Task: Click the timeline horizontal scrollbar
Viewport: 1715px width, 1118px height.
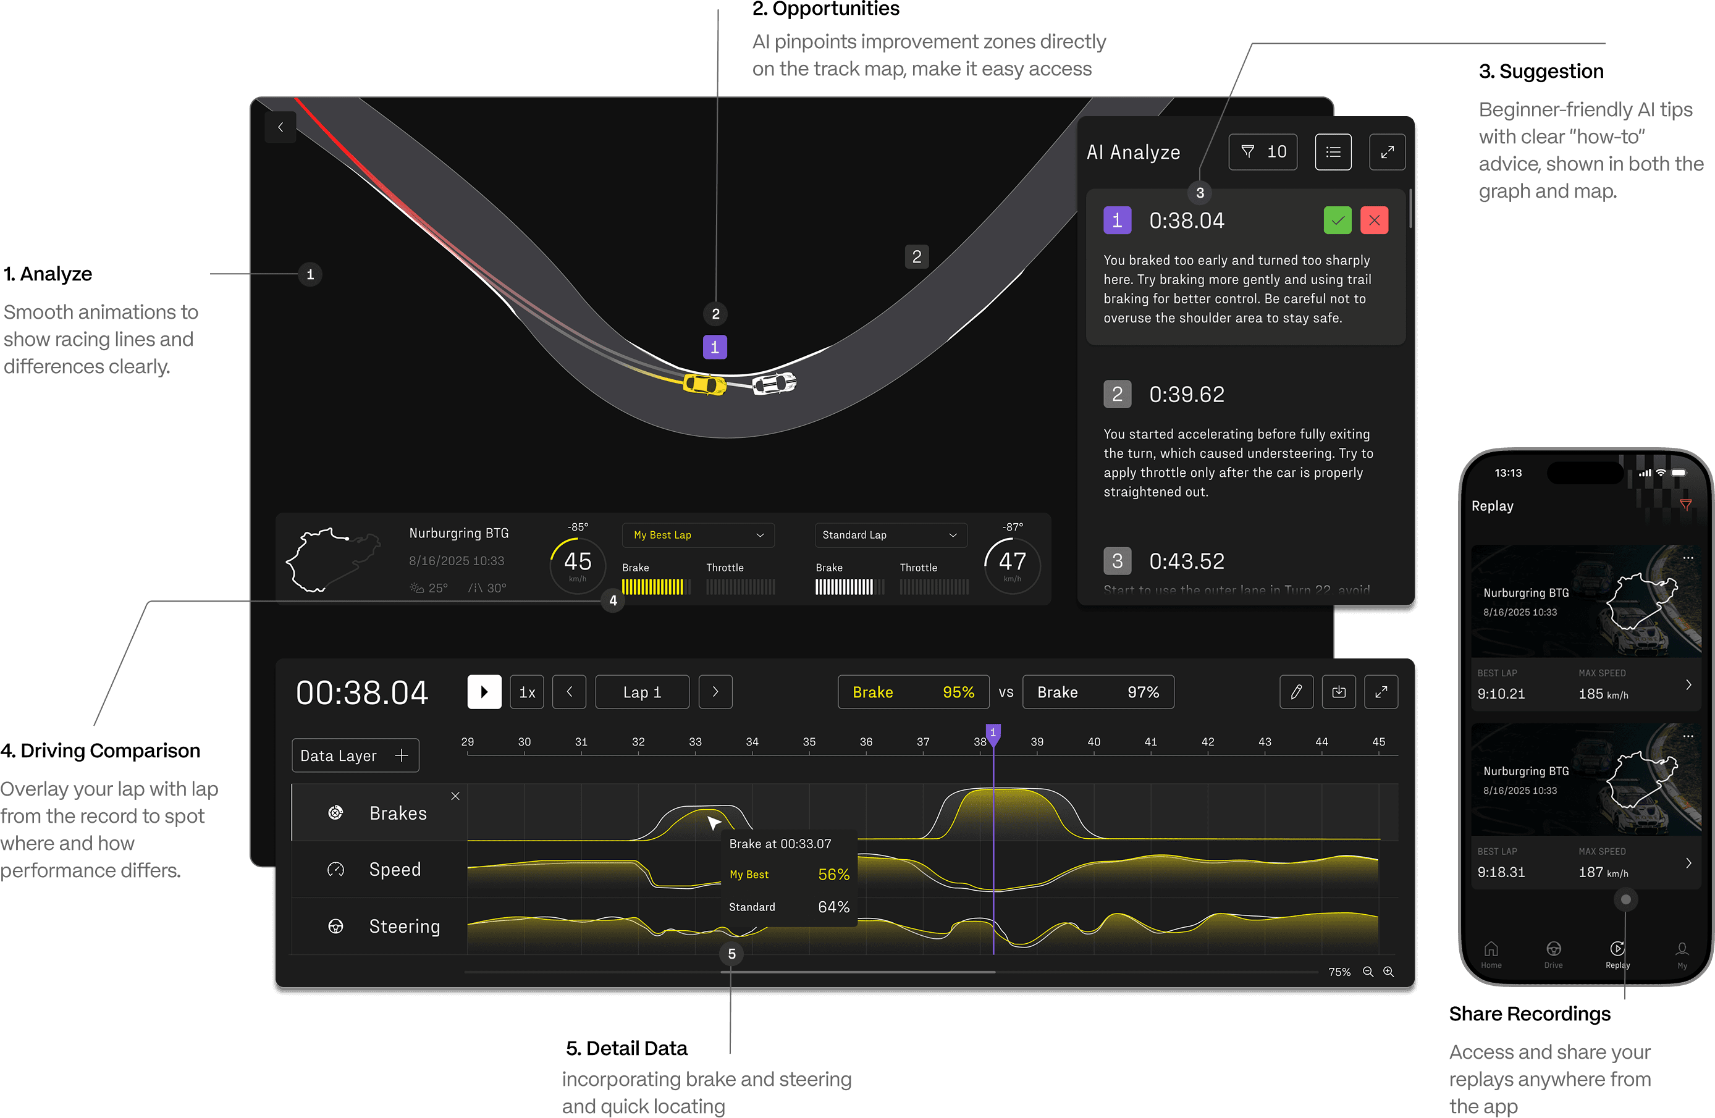Action: [x=857, y=972]
